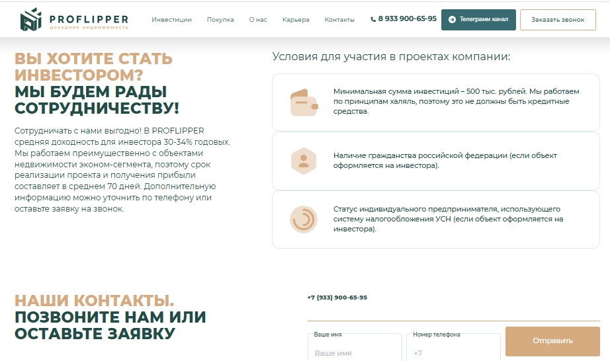Focus the Ваше имя input field
610x361 pixels.
(x=355, y=348)
